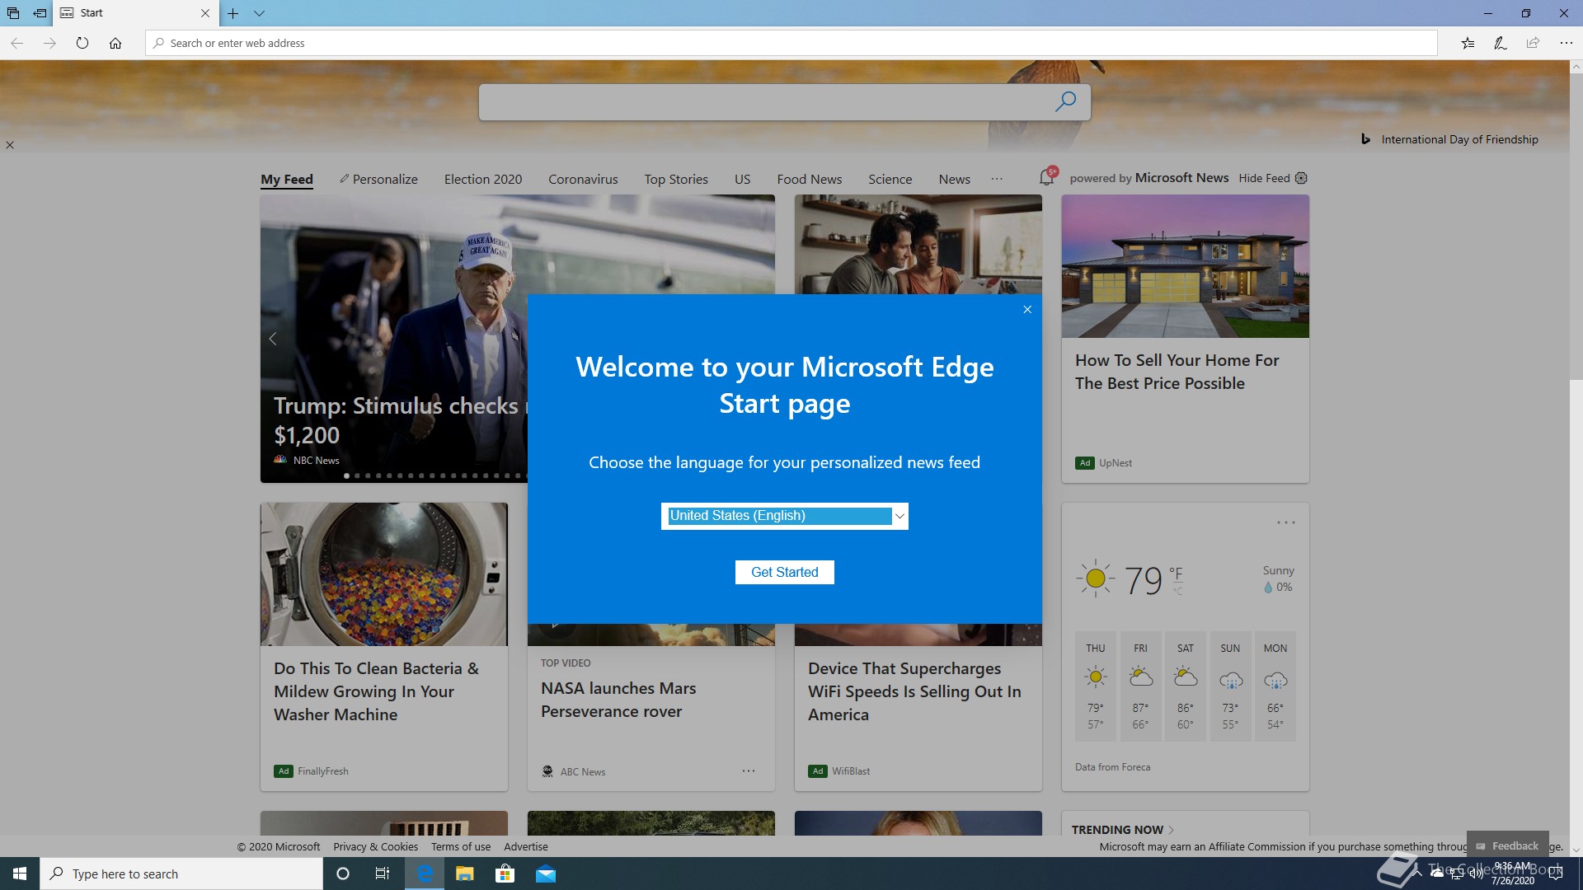Viewport: 1583px width, 890px height.
Task: Click the set these tabs aside icon
Action: (x=40, y=13)
